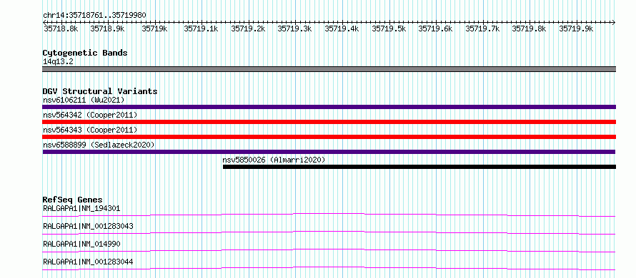Screen dimensions: 636x278
Task: Click the 14q13.2 band label
Action: coord(58,62)
